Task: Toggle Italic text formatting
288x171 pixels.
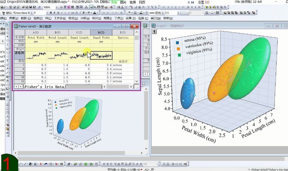Action: [55, 13]
